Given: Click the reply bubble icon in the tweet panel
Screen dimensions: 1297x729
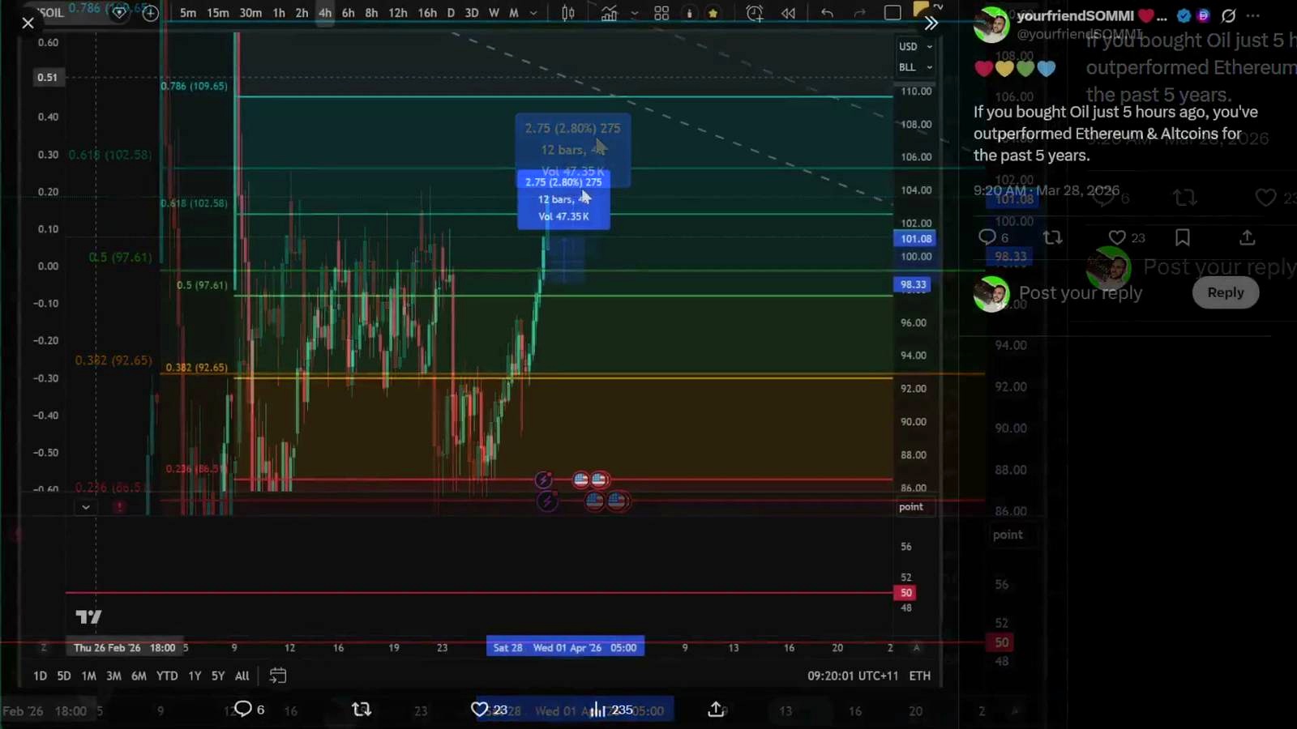Looking at the screenshot, I should (987, 237).
